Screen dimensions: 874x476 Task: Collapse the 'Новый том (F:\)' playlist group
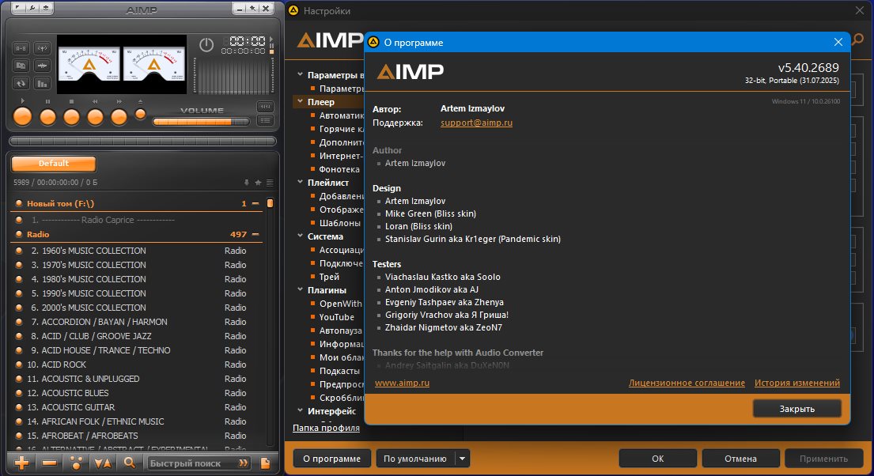[x=255, y=203]
